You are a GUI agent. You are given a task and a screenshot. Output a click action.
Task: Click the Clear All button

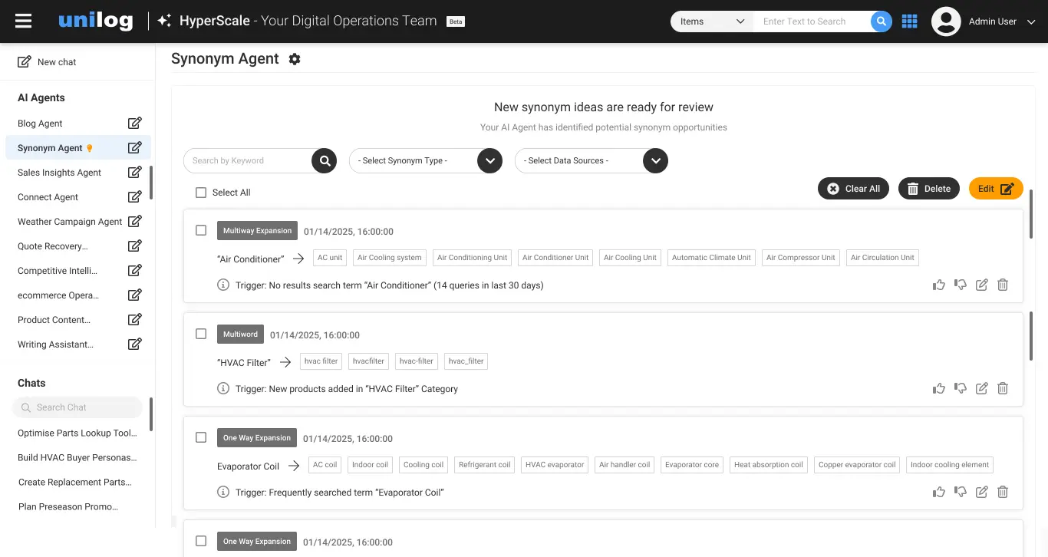click(x=853, y=189)
